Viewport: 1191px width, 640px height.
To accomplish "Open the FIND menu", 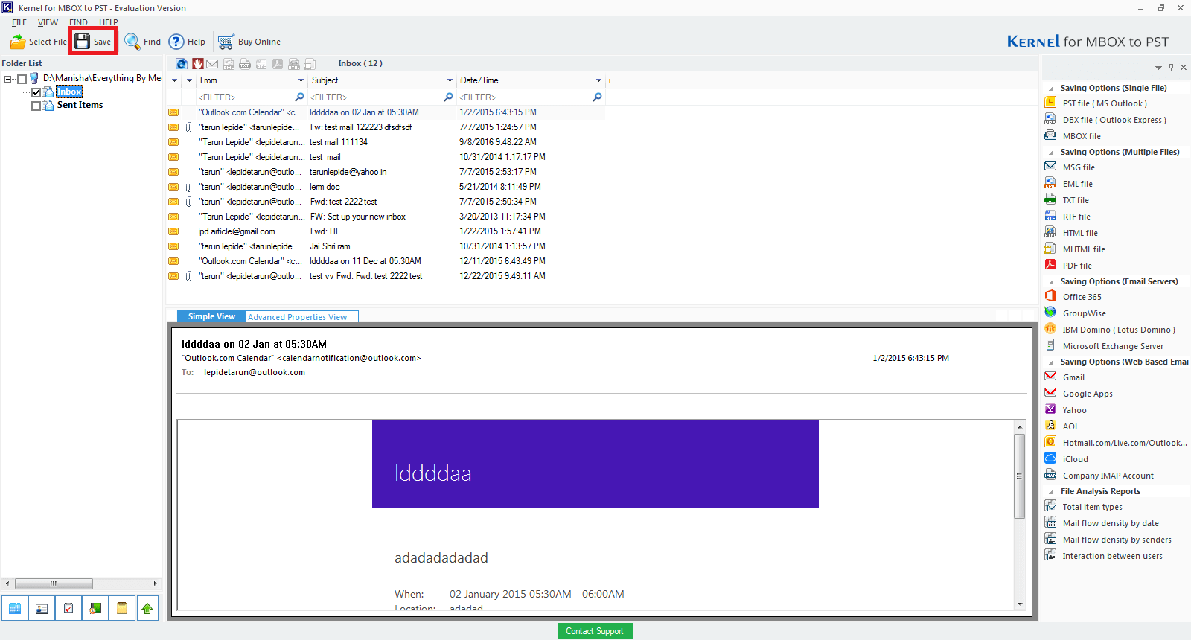I will 78,22.
